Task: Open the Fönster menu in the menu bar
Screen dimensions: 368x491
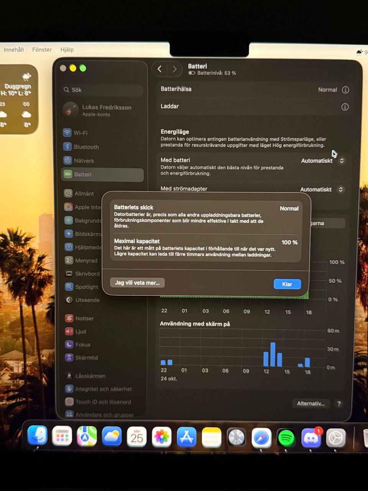Action: tap(42, 49)
